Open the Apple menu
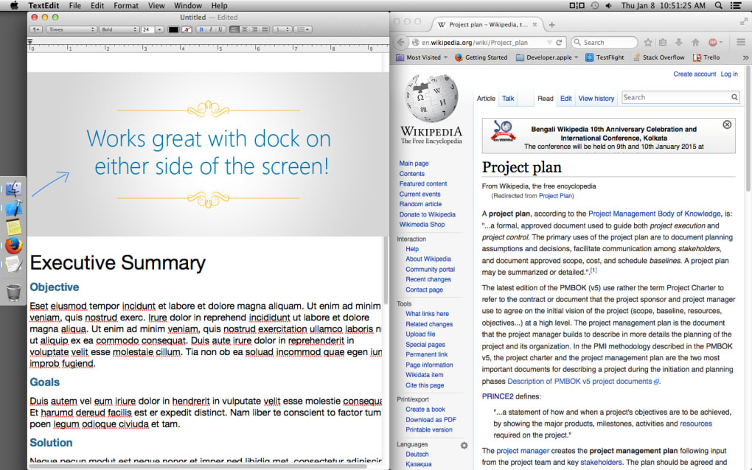 (x=14, y=5)
